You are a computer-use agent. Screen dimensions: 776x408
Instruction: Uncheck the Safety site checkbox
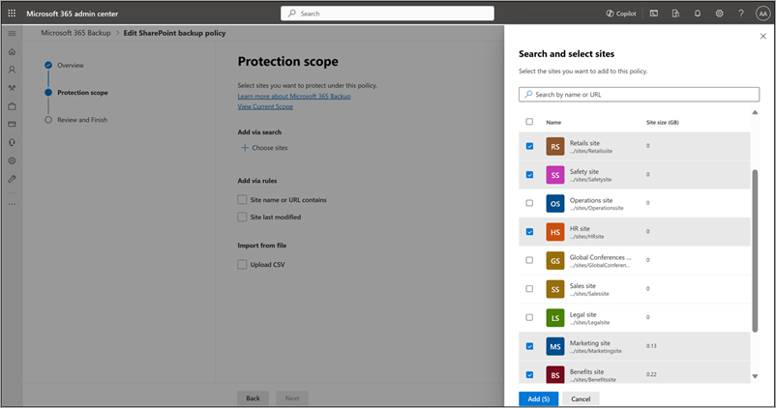529,175
